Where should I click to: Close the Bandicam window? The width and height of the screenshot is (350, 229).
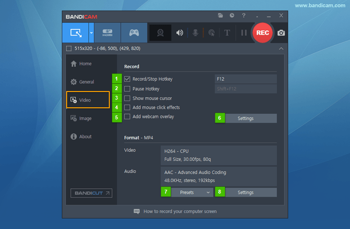(281, 15)
